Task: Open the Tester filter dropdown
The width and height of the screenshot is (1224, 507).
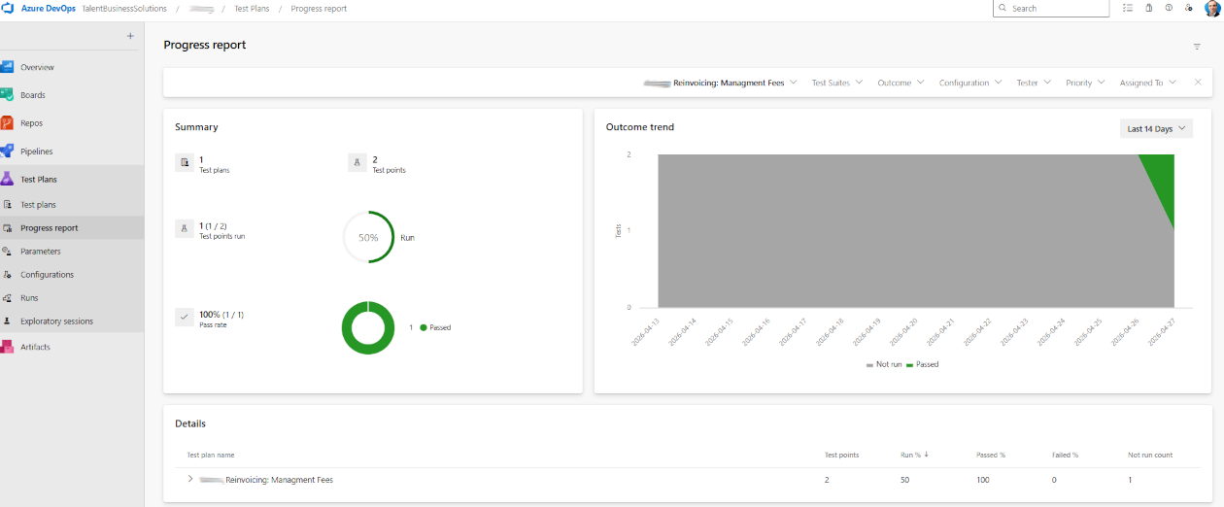Action: (1034, 83)
